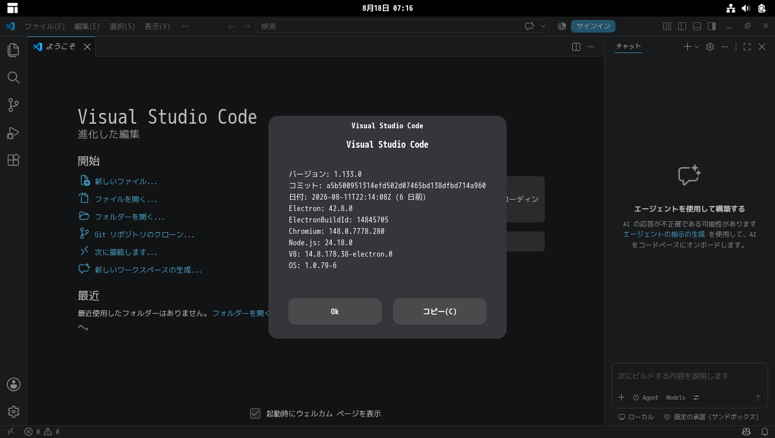Open the Extensions view
Screen dimensions: 775x438
pyautogui.click(x=14, y=160)
